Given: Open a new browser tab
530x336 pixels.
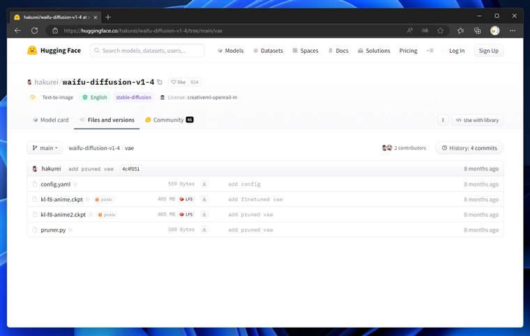Looking at the screenshot, I should [x=108, y=17].
